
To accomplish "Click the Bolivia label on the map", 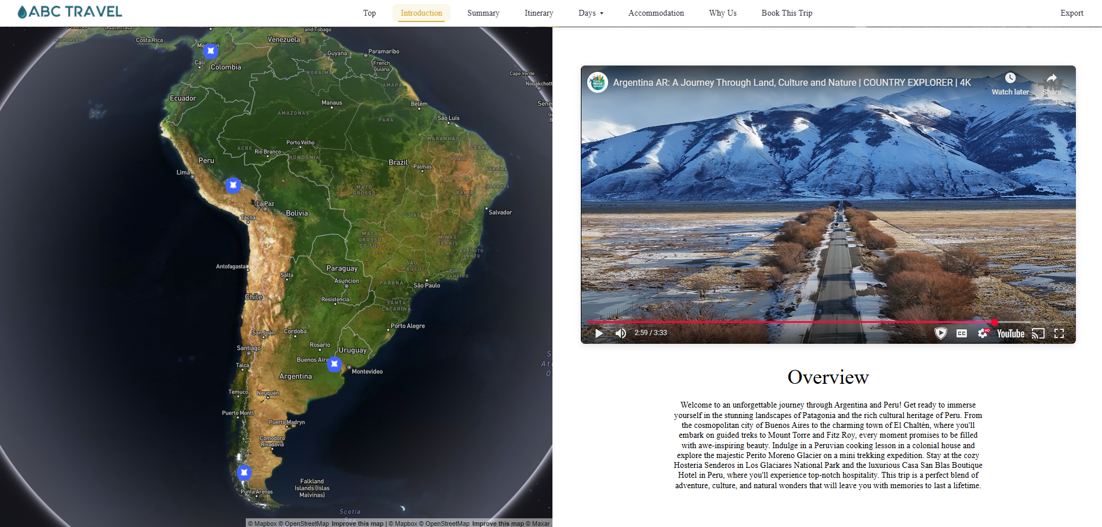I will [x=297, y=213].
